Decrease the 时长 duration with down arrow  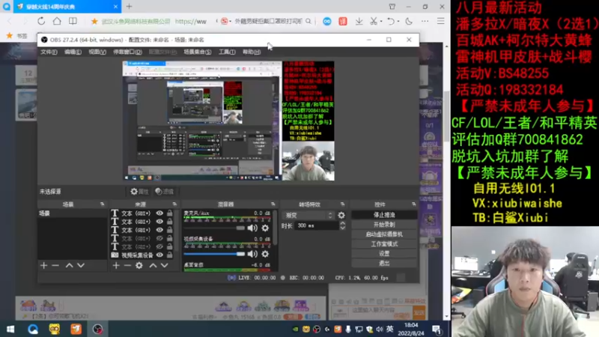coord(343,228)
